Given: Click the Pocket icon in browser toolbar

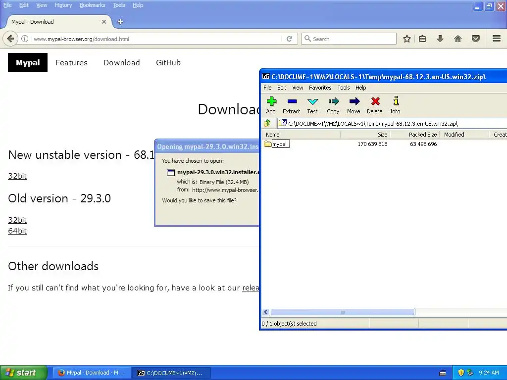Looking at the screenshot, I should [x=476, y=39].
